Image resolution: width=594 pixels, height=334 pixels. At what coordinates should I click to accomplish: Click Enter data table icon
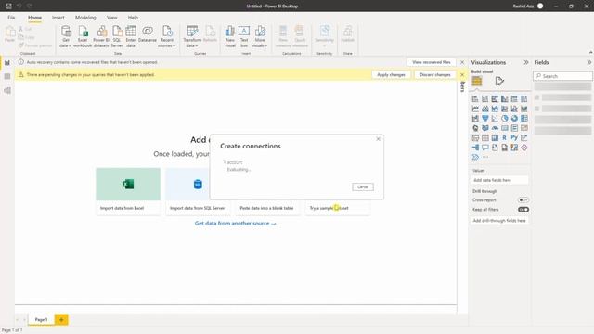pyautogui.click(x=131, y=37)
